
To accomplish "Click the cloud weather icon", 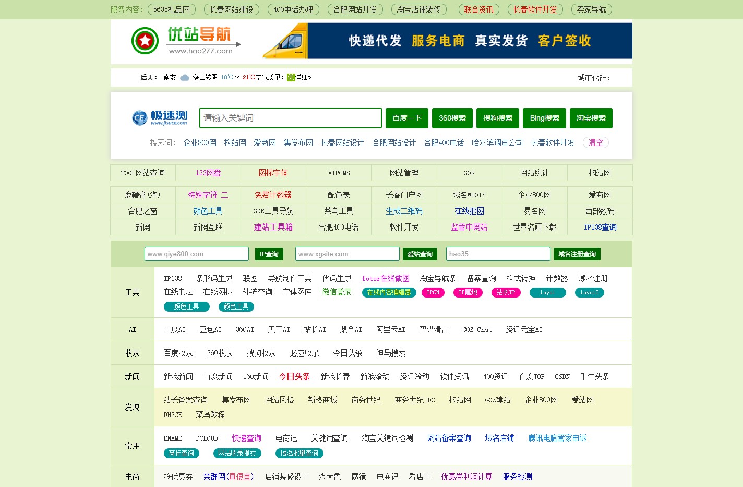I will tap(185, 78).
